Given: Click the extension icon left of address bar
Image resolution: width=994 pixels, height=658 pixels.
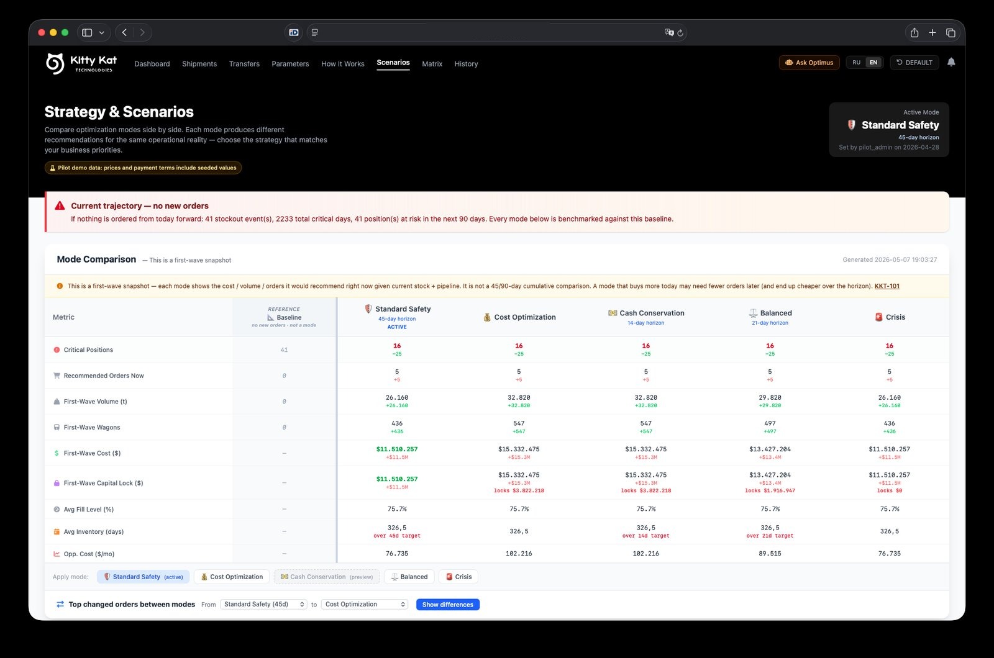Looking at the screenshot, I should point(294,32).
